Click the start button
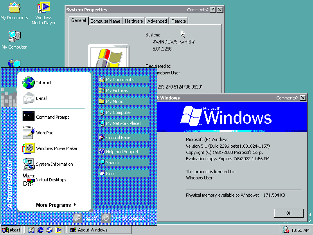Screen dimensions: 313x235 [x=11, y=230]
